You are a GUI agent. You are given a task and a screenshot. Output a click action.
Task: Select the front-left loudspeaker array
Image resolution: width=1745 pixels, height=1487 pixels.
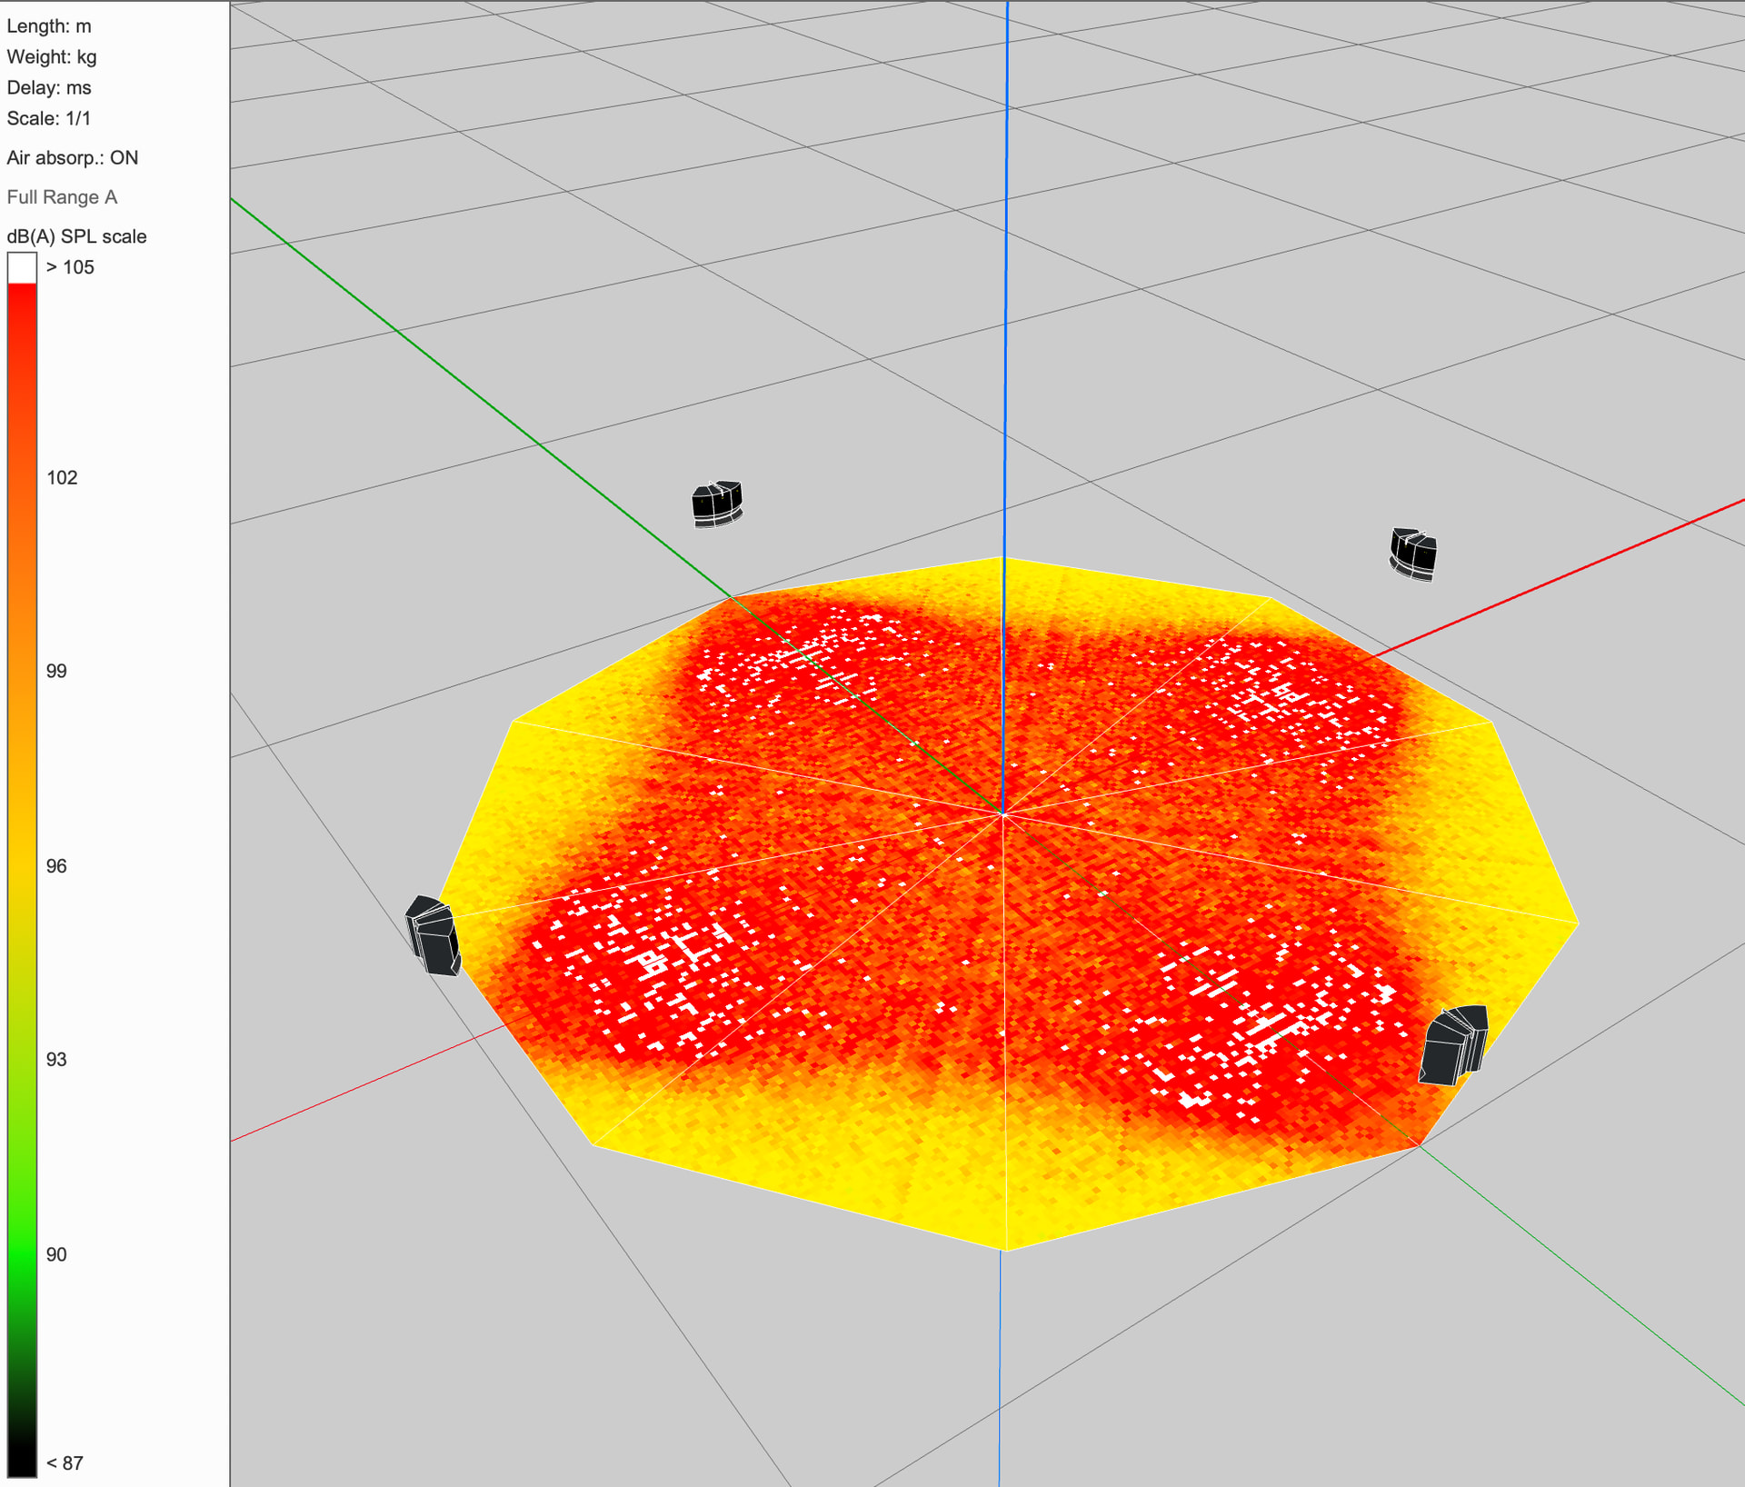pyautogui.click(x=434, y=936)
